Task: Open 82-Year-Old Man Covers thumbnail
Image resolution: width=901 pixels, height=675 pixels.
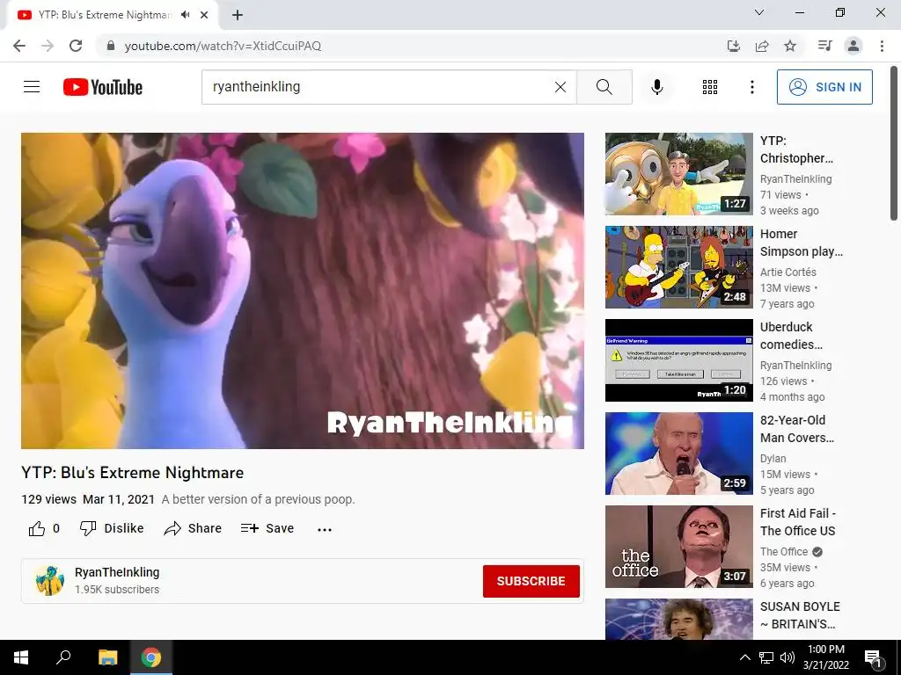Action: click(x=678, y=454)
